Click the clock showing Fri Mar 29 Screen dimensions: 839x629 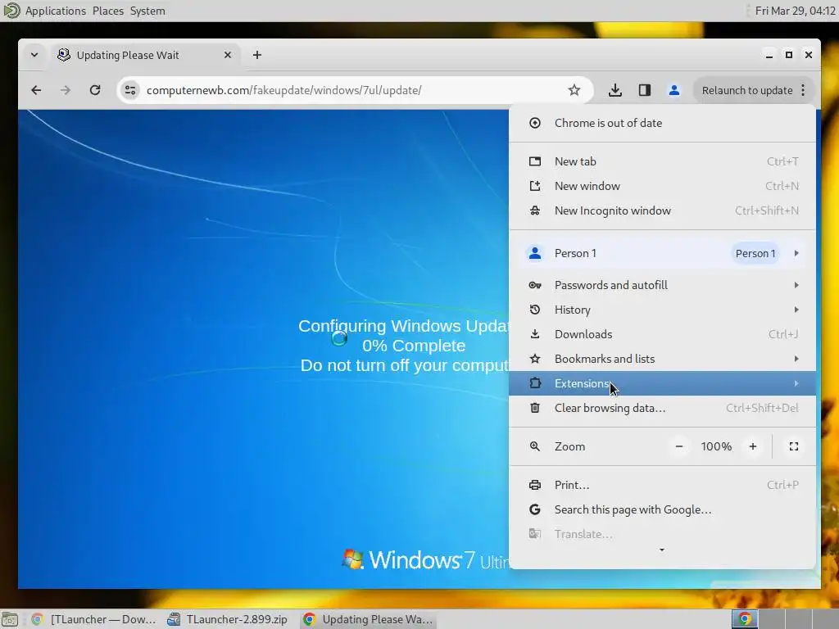[795, 11]
